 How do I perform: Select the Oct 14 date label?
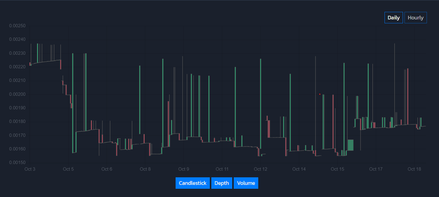[299, 169]
